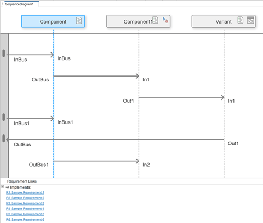Select the InBus1 label left of Component lifeline
Viewport: 263px width, 223px height.
pyautogui.click(x=22, y=124)
